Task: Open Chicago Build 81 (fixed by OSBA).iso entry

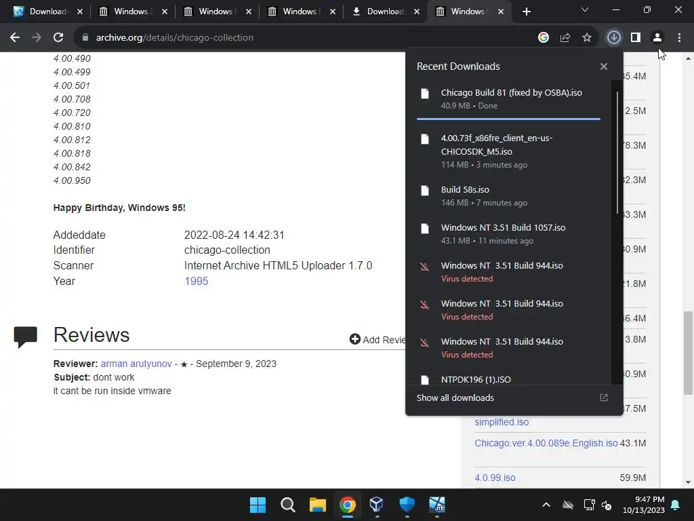Action: [508, 99]
